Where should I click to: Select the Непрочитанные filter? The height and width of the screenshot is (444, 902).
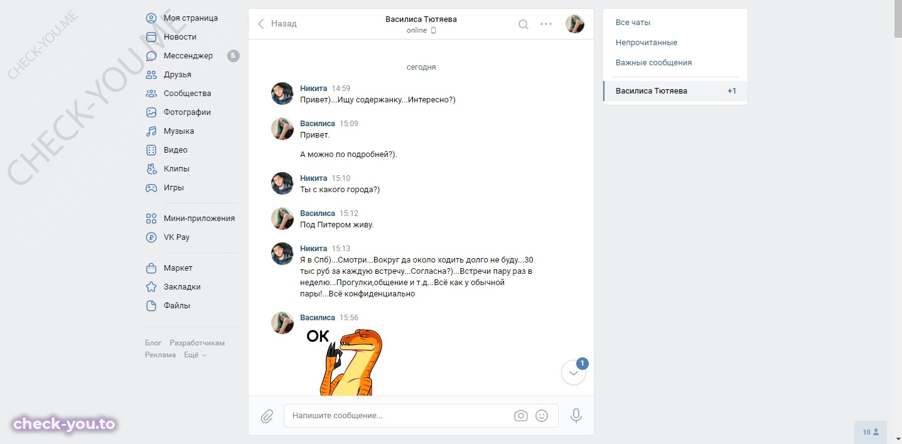tap(647, 43)
